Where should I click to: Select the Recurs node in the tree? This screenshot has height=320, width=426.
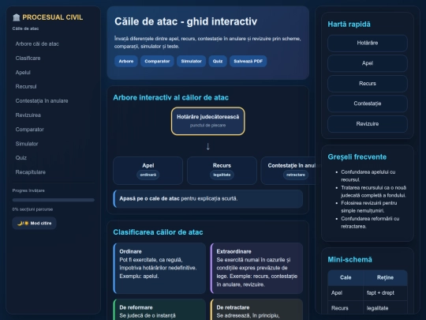click(x=222, y=171)
